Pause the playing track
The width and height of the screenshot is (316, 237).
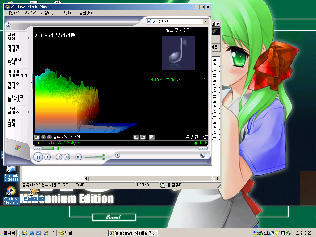pos(38,157)
